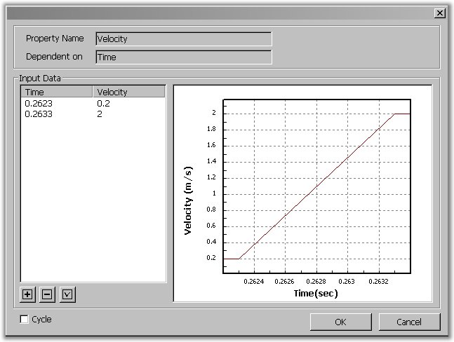
Task: Click the plus add-row icon
Action: (x=27, y=294)
